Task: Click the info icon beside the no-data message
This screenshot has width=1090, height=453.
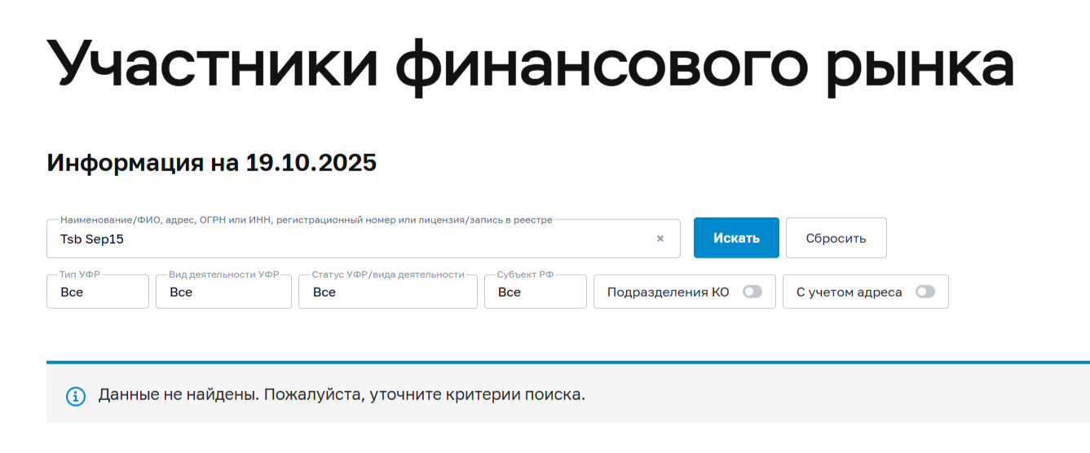Action: [x=76, y=396]
